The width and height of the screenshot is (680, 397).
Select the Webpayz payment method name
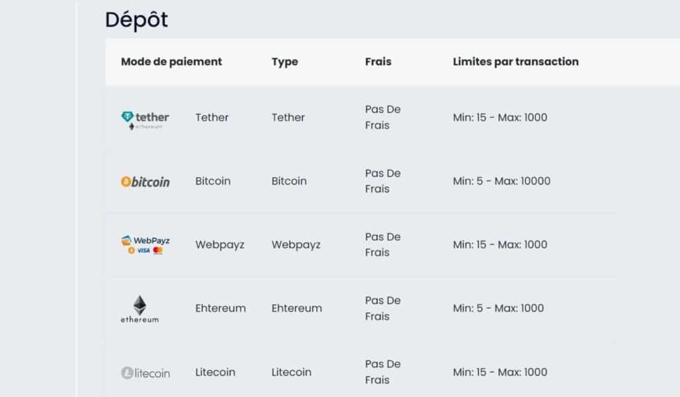(x=219, y=245)
